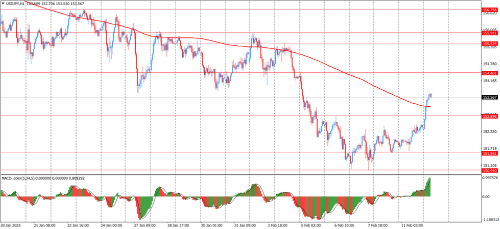500x229 pixels.
Task: Click the 24 Jan 00:00 time label
Action: coord(111,226)
